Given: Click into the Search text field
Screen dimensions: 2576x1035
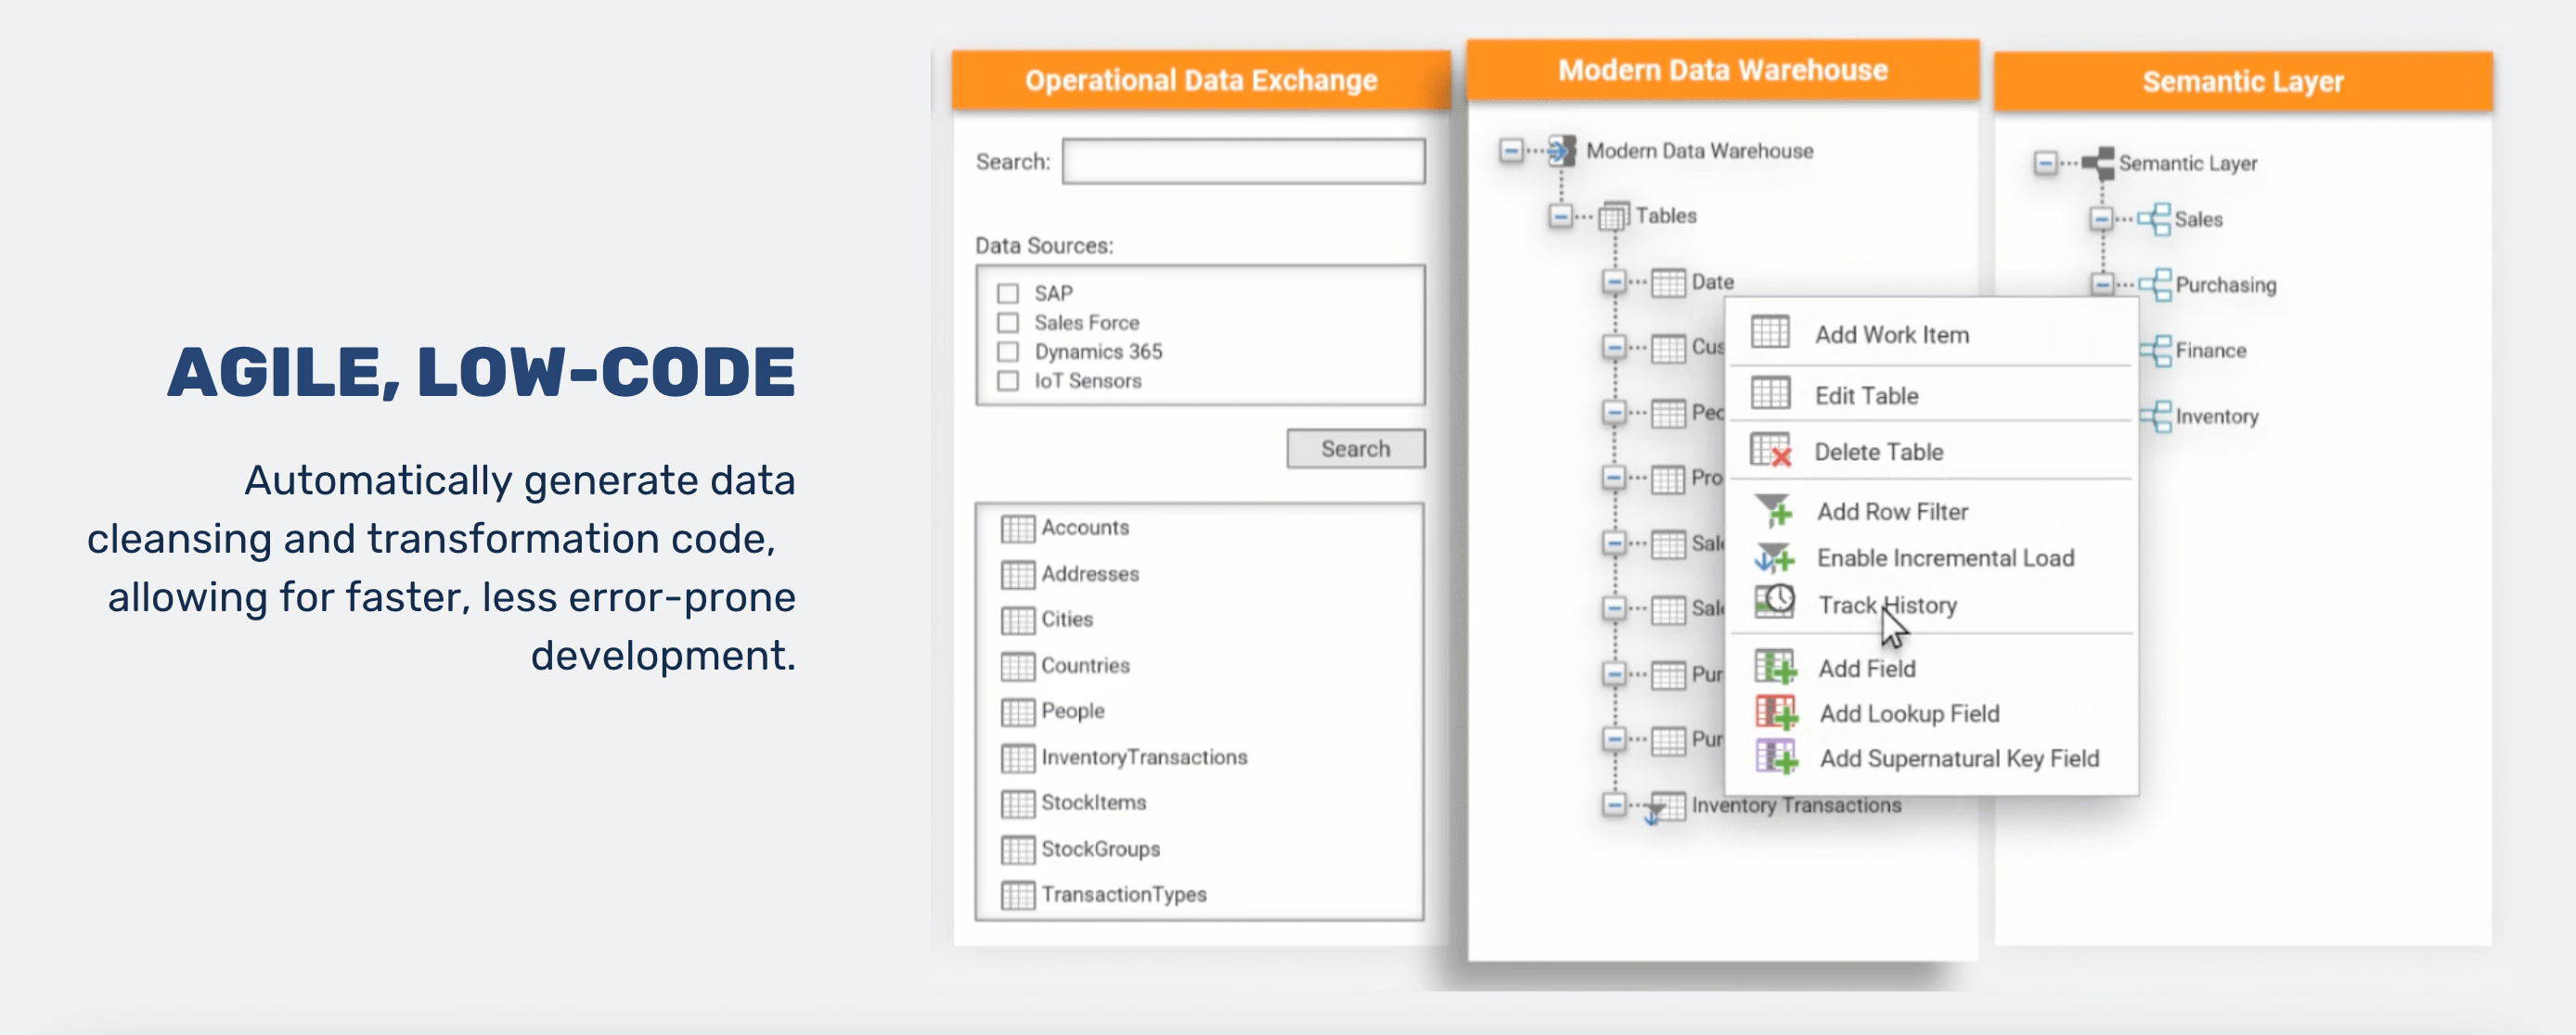Looking at the screenshot, I should tap(1243, 162).
